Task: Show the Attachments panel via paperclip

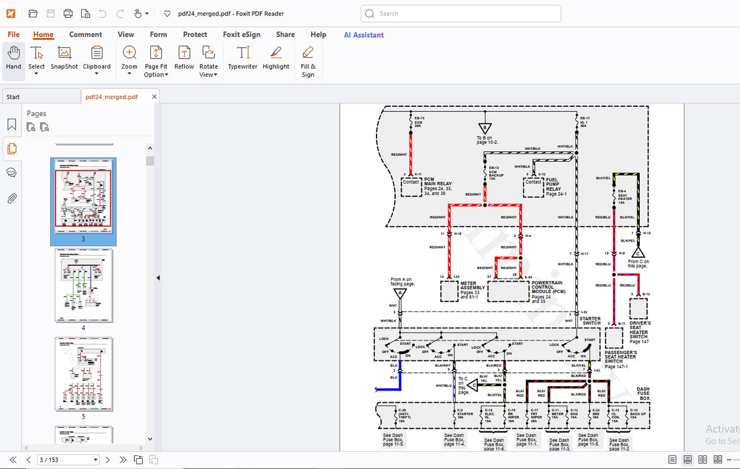Action: [x=11, y=199]
